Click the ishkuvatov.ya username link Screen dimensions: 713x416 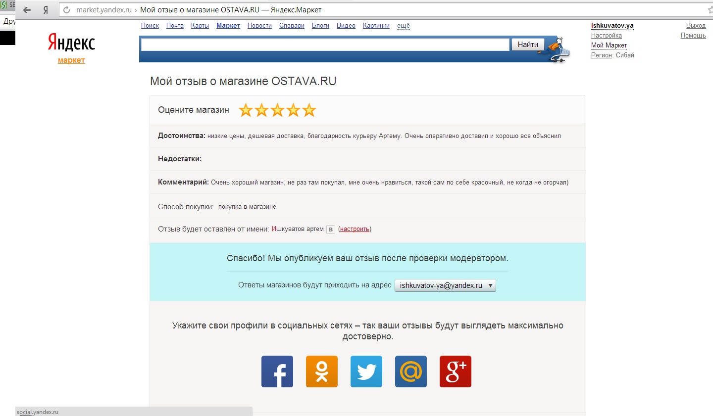point(612,26)
